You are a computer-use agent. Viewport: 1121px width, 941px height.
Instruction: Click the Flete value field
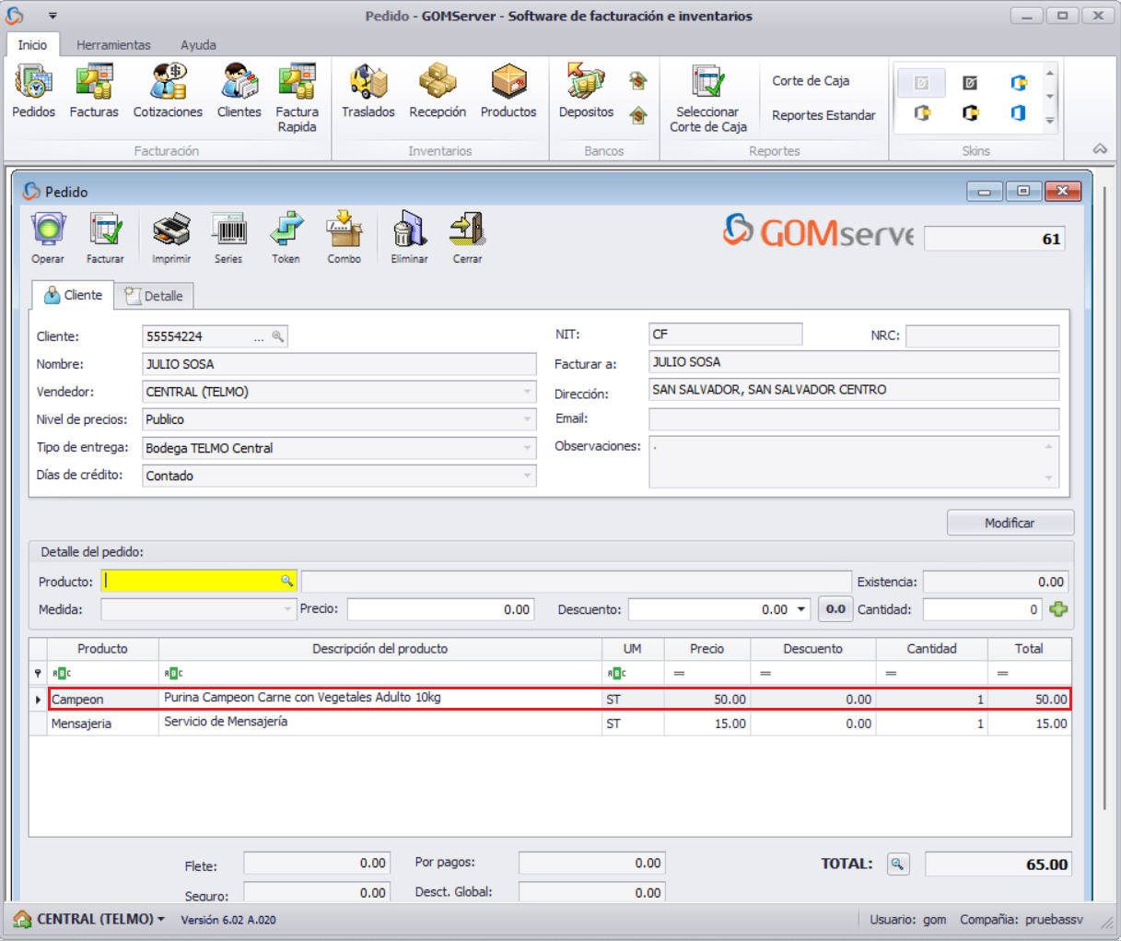click(x=316, y=863)
